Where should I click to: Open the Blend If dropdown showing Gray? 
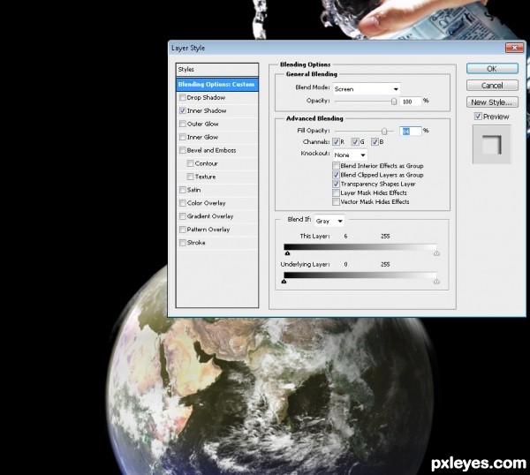(x=329, y=221)
